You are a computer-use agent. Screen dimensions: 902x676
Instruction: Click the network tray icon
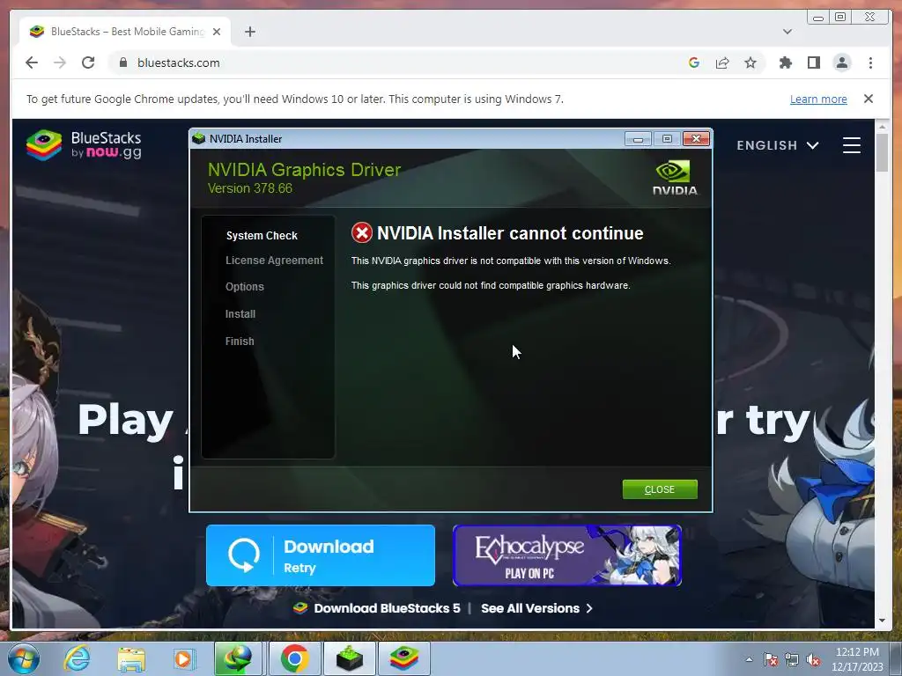[x=792, y=659]
